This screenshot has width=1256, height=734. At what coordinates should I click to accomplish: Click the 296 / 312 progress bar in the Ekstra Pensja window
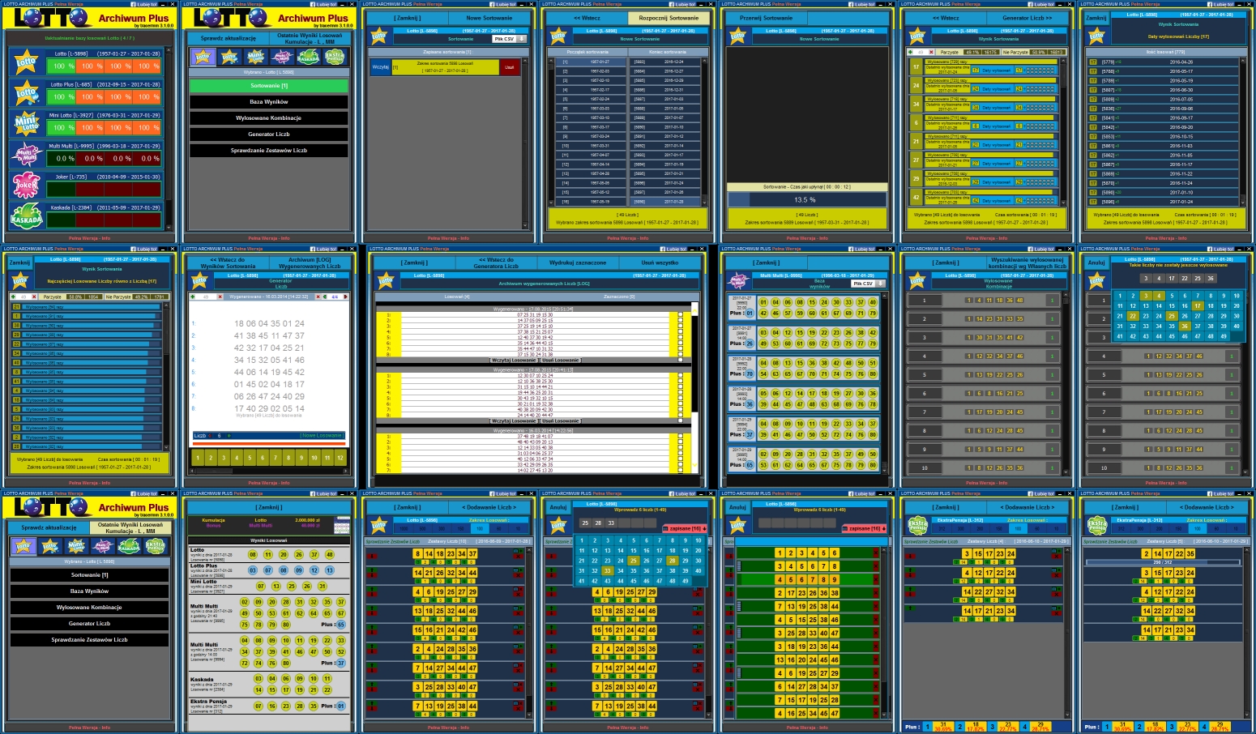click(x=1163, y=561)
